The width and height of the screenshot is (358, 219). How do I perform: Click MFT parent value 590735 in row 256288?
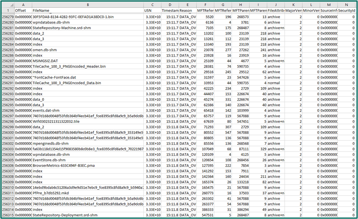click(x=240, y=66)
